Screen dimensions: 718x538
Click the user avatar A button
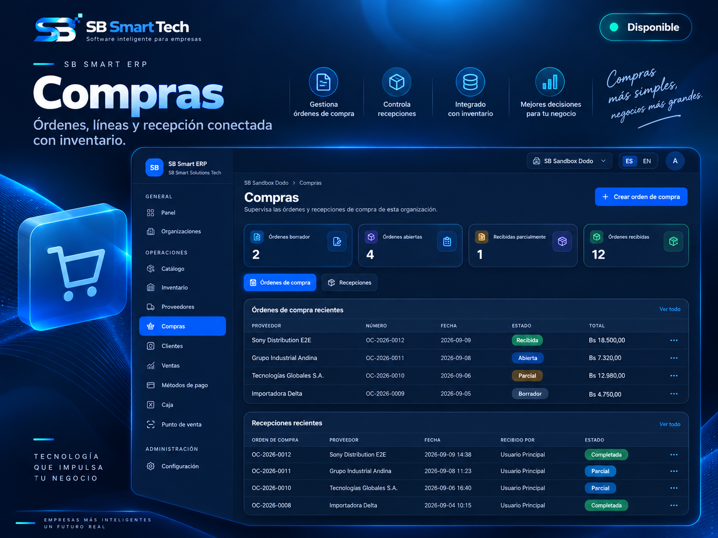[675, 161]
